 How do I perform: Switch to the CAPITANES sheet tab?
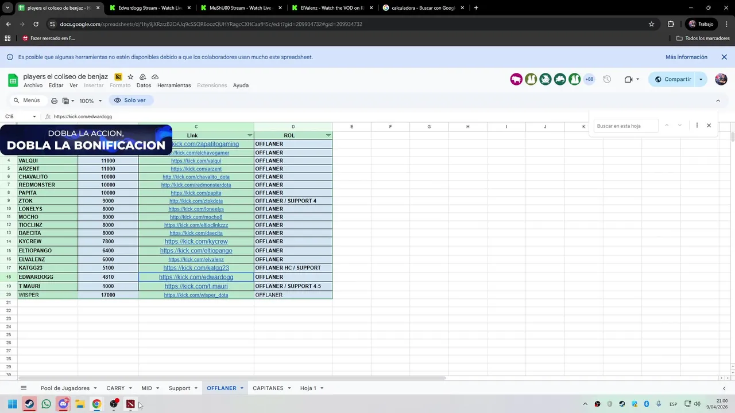[268, 388]
